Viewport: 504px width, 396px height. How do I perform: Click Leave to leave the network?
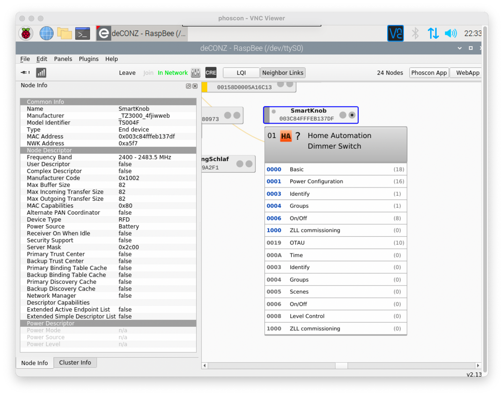(x=127, y=73)
